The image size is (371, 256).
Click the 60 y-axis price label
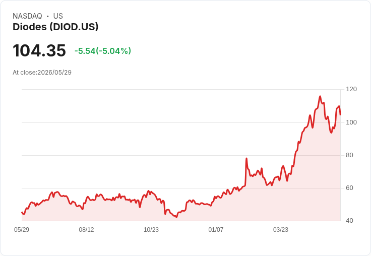pos(349,188)
